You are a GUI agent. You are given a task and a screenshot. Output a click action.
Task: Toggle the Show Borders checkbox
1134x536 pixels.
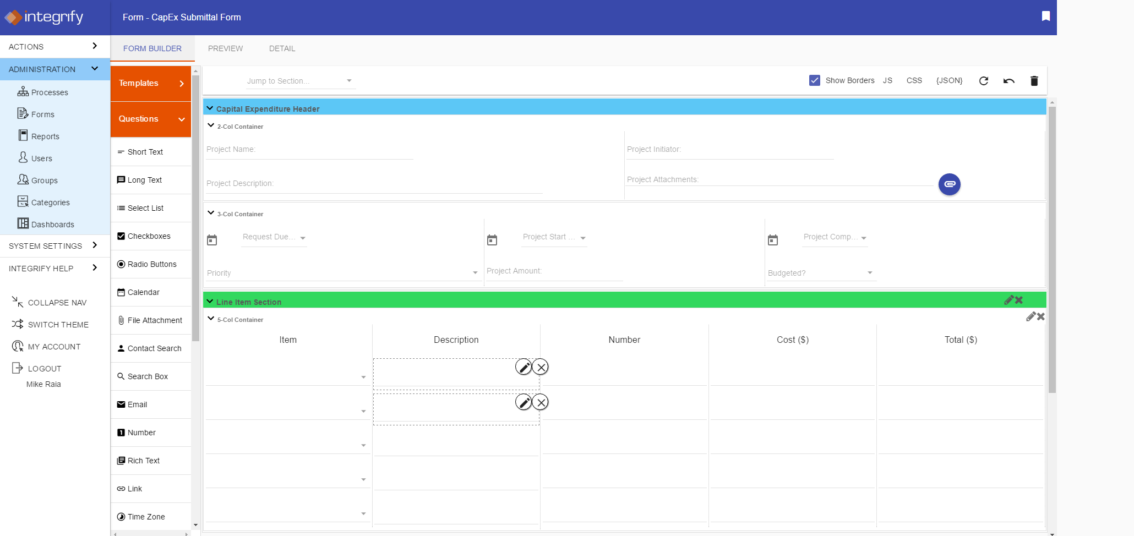coord(814,80)
